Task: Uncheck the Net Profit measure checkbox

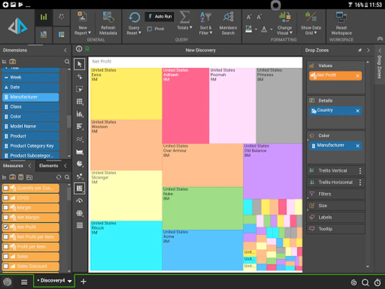Action: [x=6, y=227]
